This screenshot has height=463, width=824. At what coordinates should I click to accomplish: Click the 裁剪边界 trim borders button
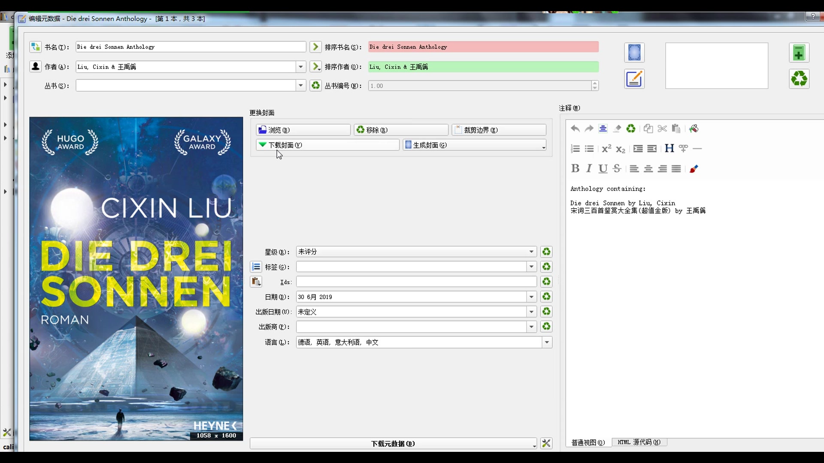tap(499, 130)
